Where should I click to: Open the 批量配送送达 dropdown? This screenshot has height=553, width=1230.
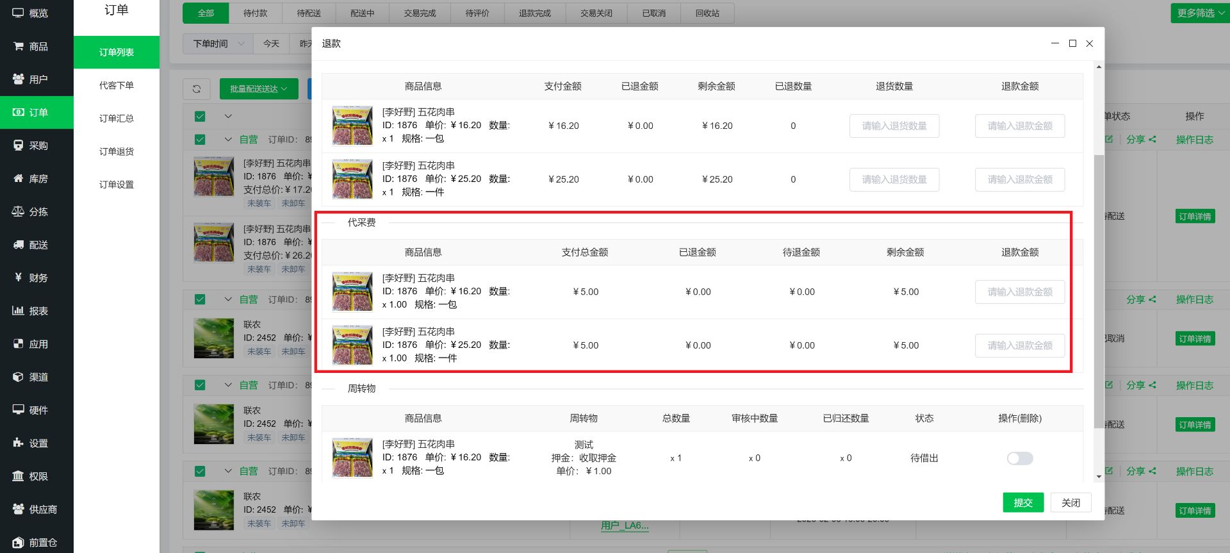coord(259,89)
